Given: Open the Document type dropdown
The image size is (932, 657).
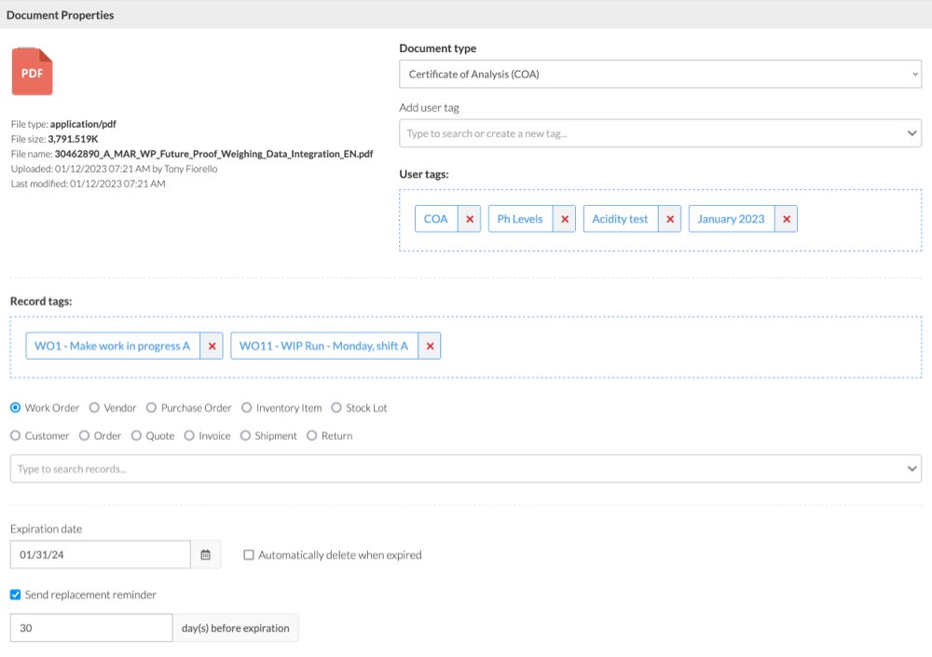Looking at the screenshot, I should (660, 74).
